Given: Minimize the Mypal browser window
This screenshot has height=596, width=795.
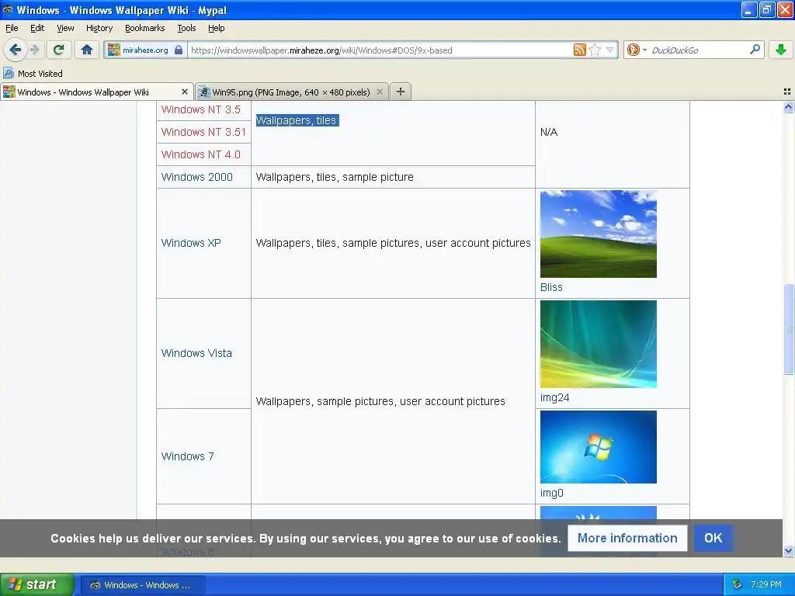Looking at the screenshot, I should 749,9.
